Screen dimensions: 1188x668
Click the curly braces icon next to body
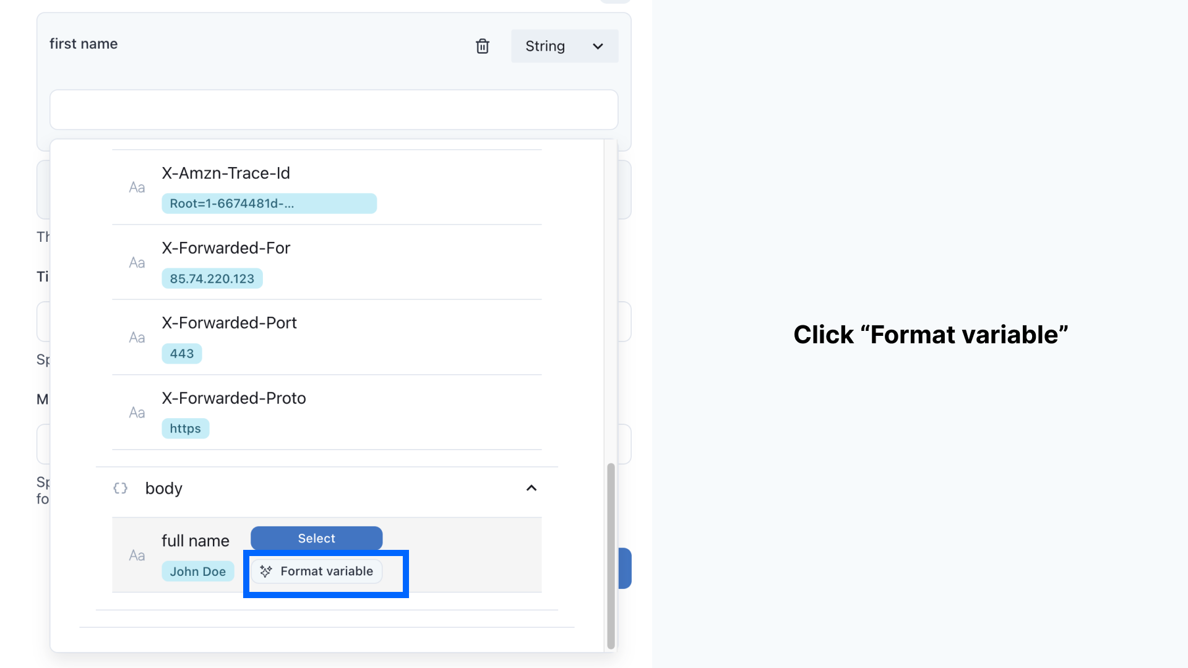(x=121, y=488)
